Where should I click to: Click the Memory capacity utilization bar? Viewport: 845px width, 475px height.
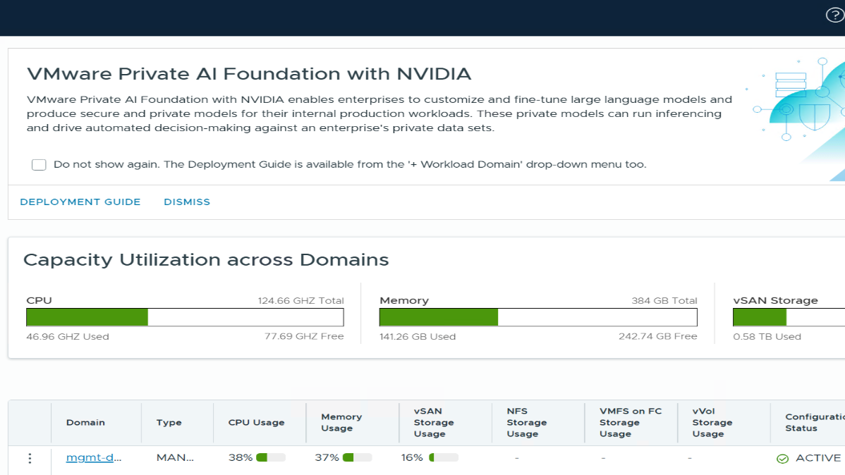538,318
